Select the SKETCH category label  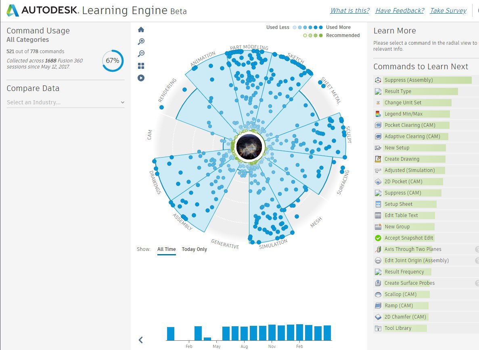(x=296, y=58)
